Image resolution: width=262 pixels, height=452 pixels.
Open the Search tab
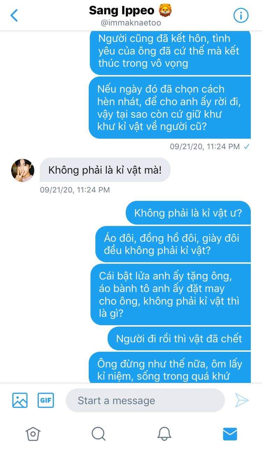tap(99, 434)
